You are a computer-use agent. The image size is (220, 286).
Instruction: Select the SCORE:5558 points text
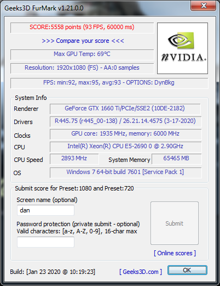point(82,27)
